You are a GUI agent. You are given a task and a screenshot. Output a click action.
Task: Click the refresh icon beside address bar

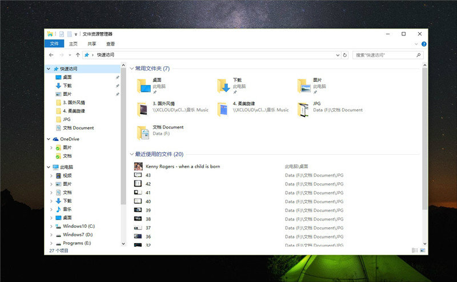pos(344,55)
